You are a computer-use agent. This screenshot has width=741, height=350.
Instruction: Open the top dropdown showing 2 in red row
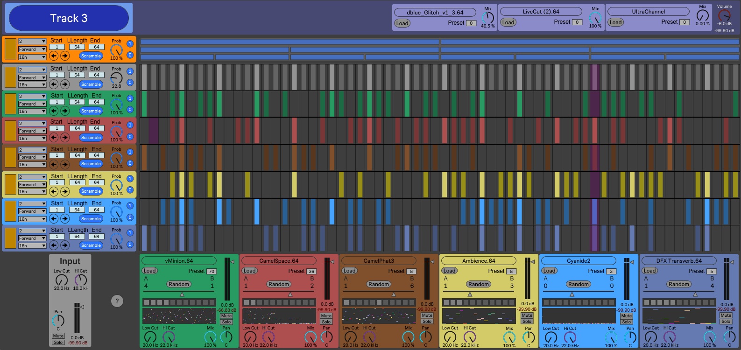point(32,124)
